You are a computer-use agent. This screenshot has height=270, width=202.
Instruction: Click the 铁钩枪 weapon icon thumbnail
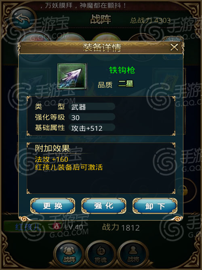point(72,76)
